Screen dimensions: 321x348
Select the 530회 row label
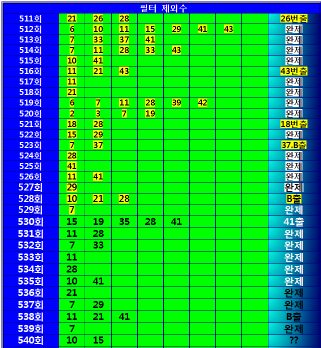(30, 221)
